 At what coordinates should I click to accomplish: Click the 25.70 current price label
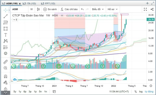(151, 19)
